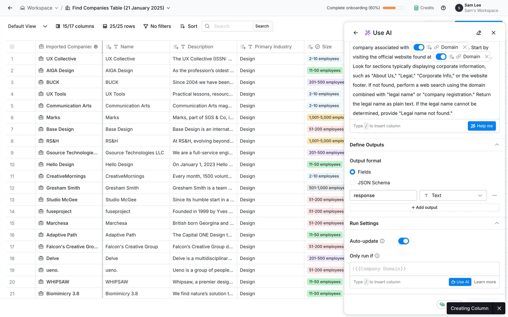Click the Credits coins icon
508x317 pixels.
[x=416, y=8]
